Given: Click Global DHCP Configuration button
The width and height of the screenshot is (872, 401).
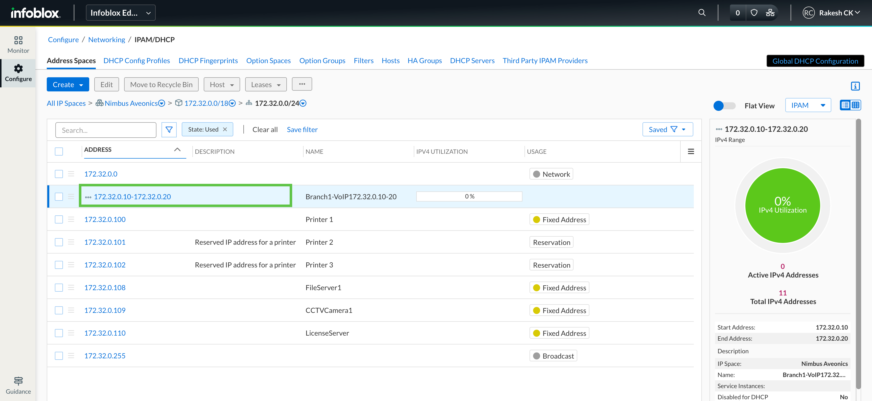Looking at the screenshot, I should pos(815,61).
